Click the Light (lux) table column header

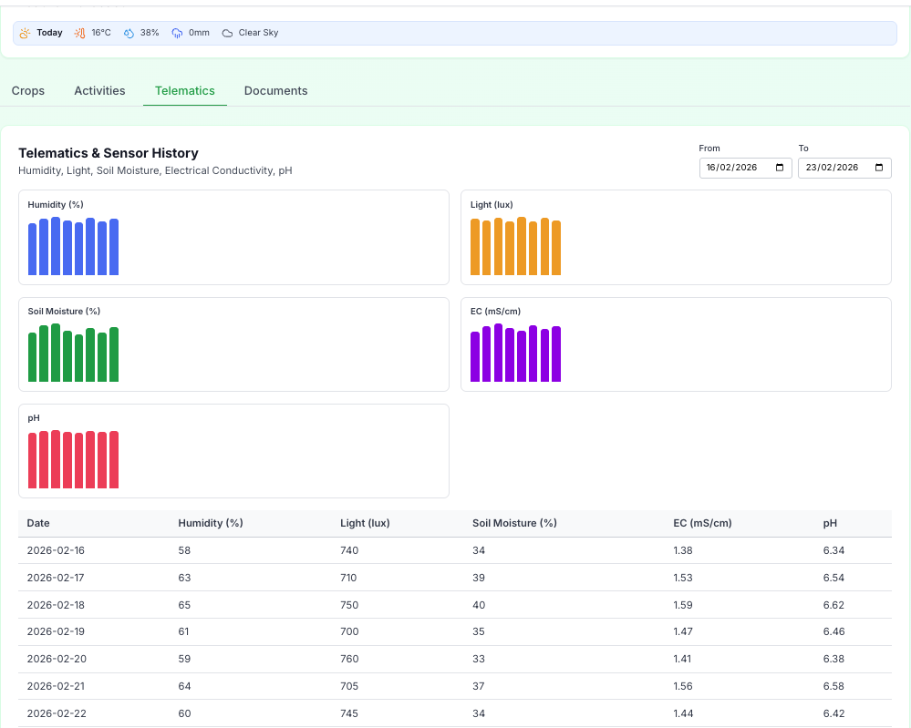point(365,523)
